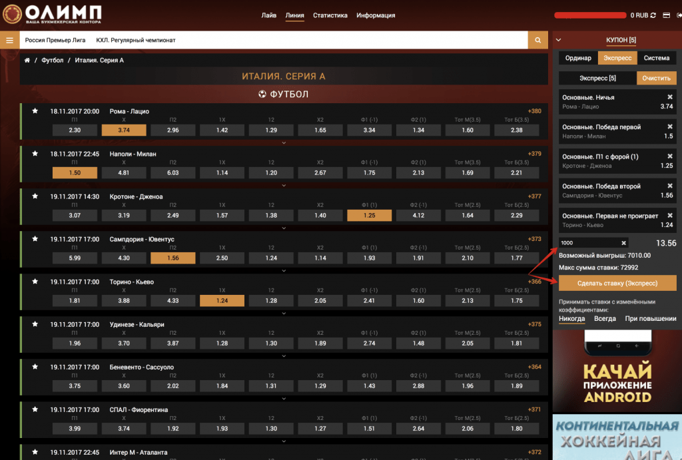Favorite the Рома - Лацио match star

click(x=35, y=111)
